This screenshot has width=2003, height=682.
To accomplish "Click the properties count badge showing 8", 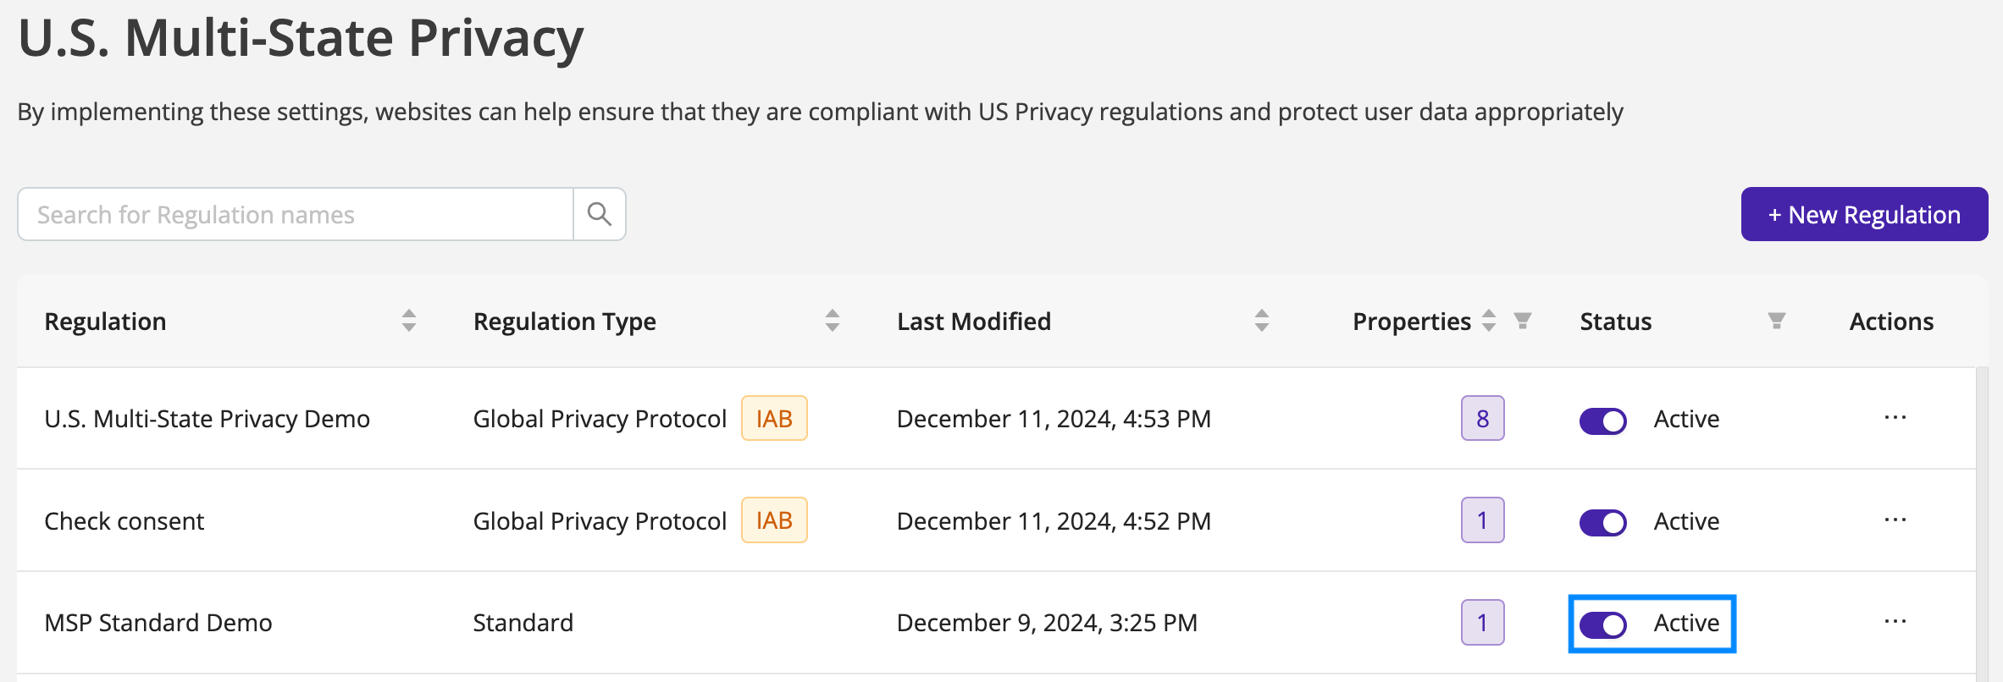I will (1482, 418).
